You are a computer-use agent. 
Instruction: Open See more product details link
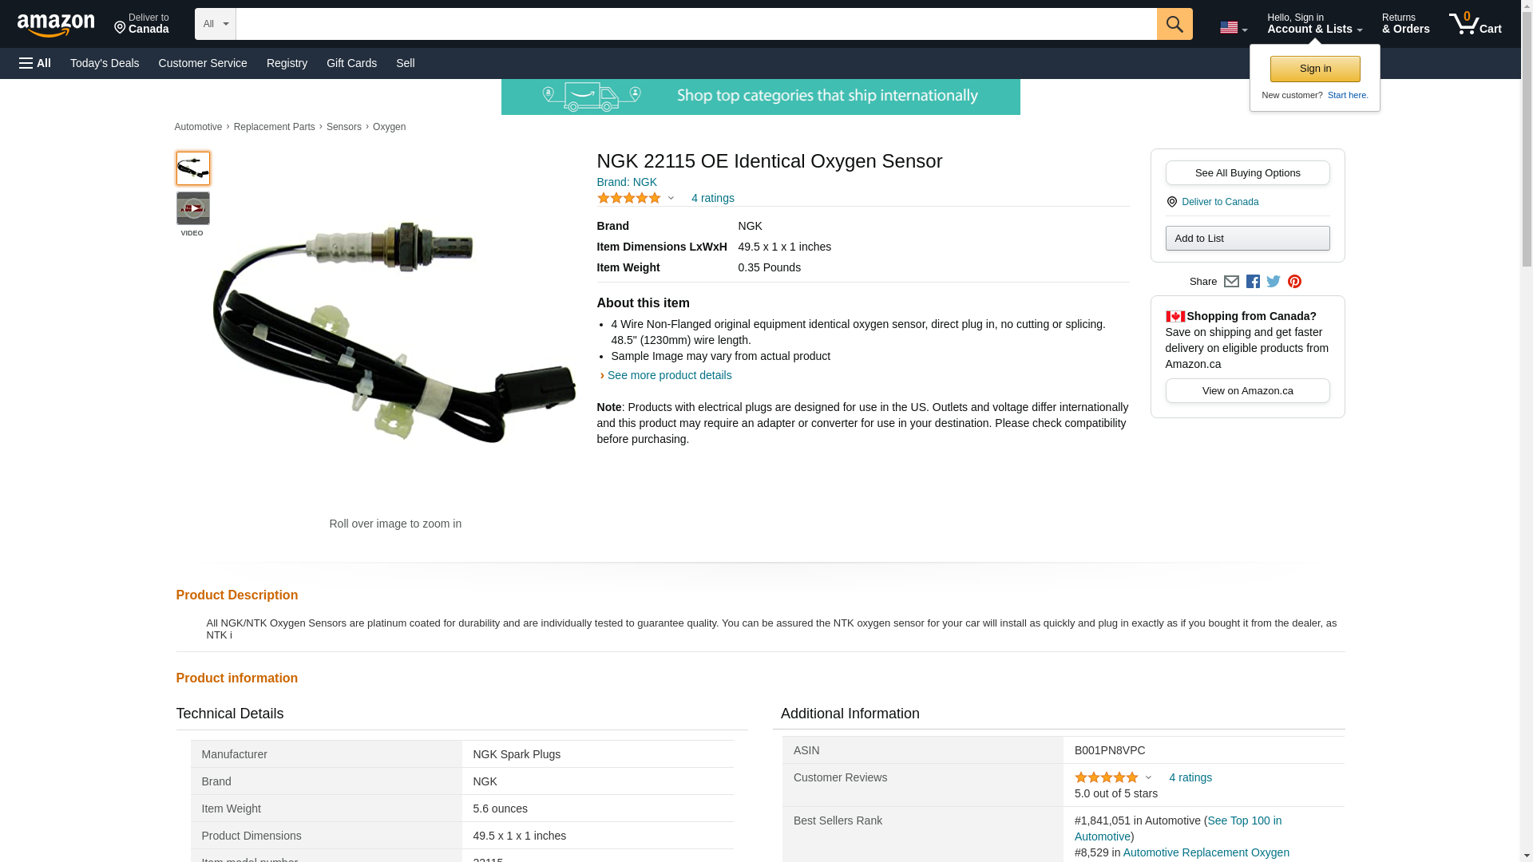tap(669, 375)
